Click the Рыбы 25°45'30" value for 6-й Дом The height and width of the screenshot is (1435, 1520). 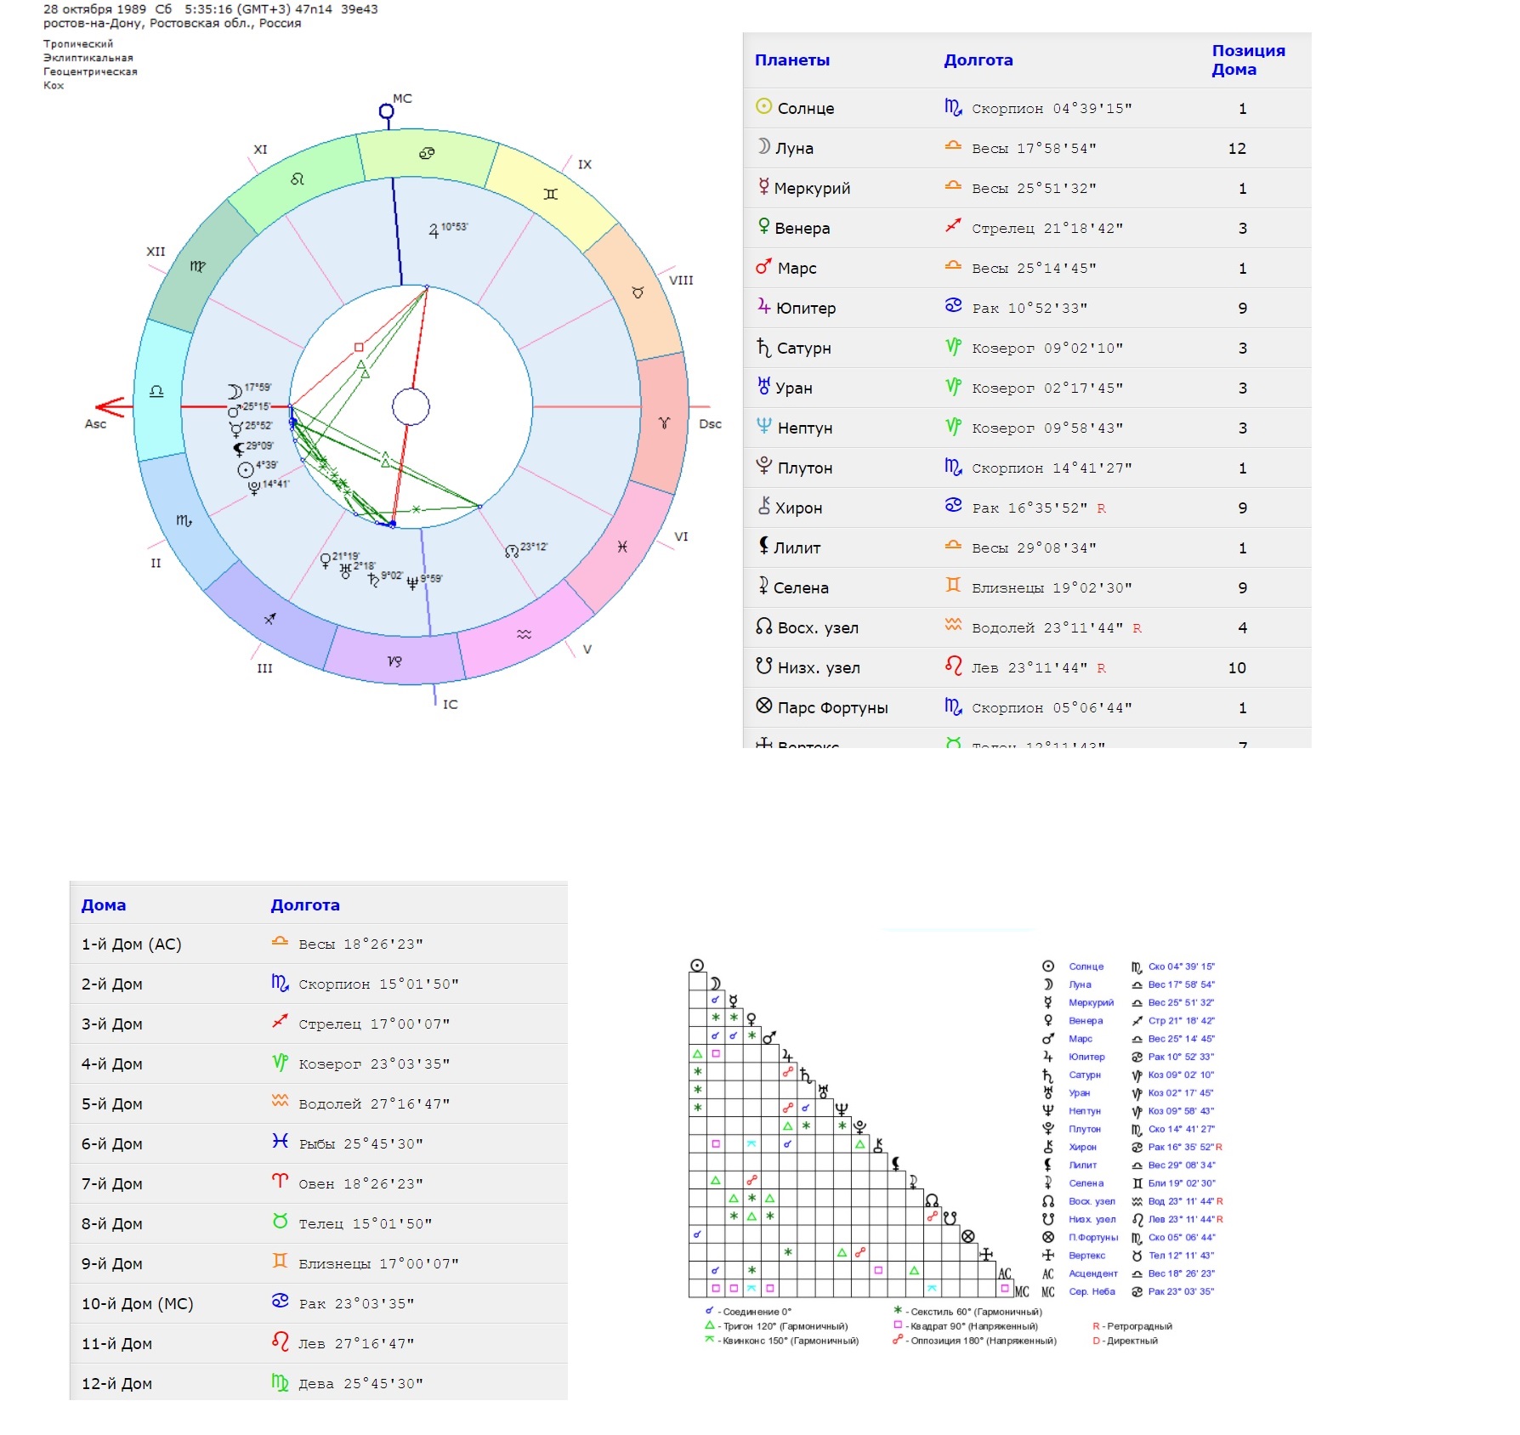coord(360,1144)
